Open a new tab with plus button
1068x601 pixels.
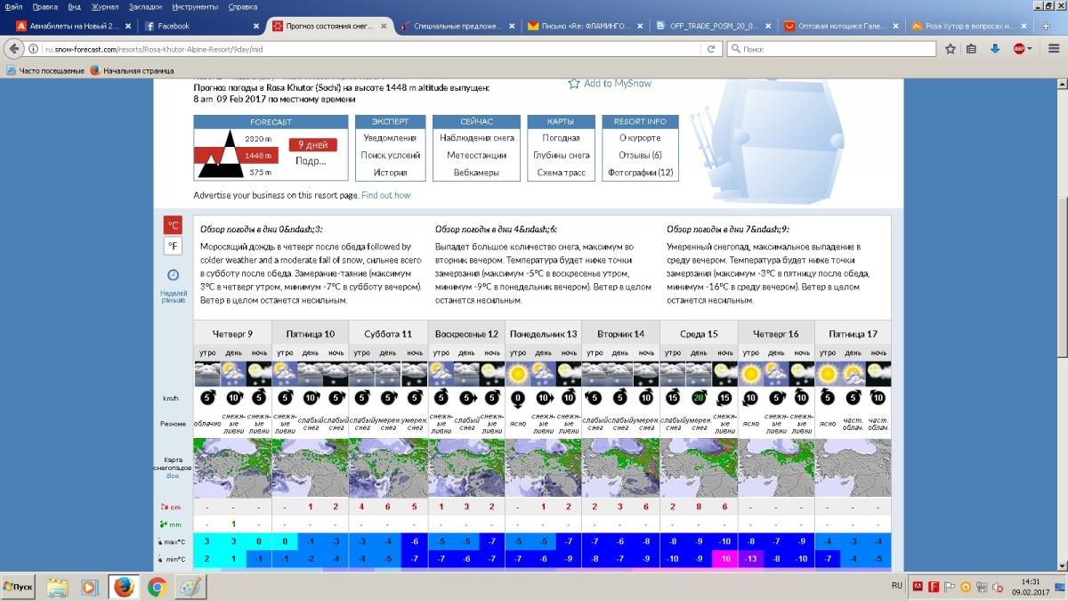(1045, 26)
